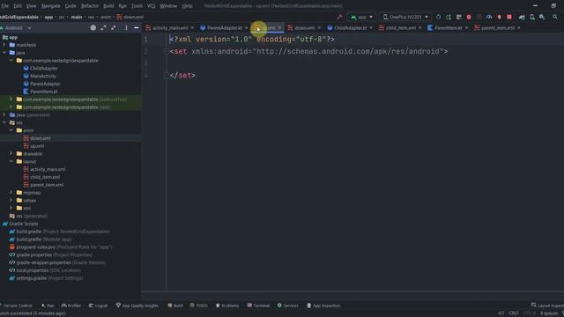Collapse the com.example.nestedgridexpandable package
The image size is (564, 317).
coord(11,61)
